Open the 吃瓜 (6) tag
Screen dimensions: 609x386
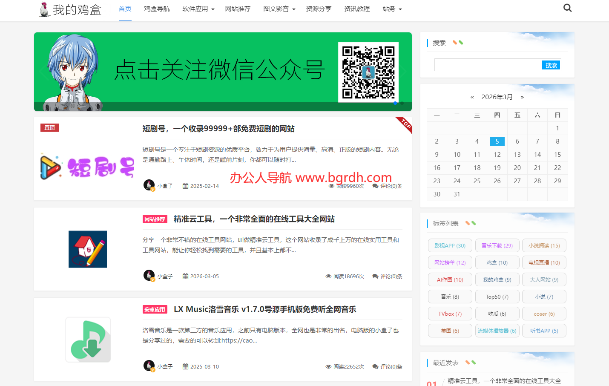(497, 314)
